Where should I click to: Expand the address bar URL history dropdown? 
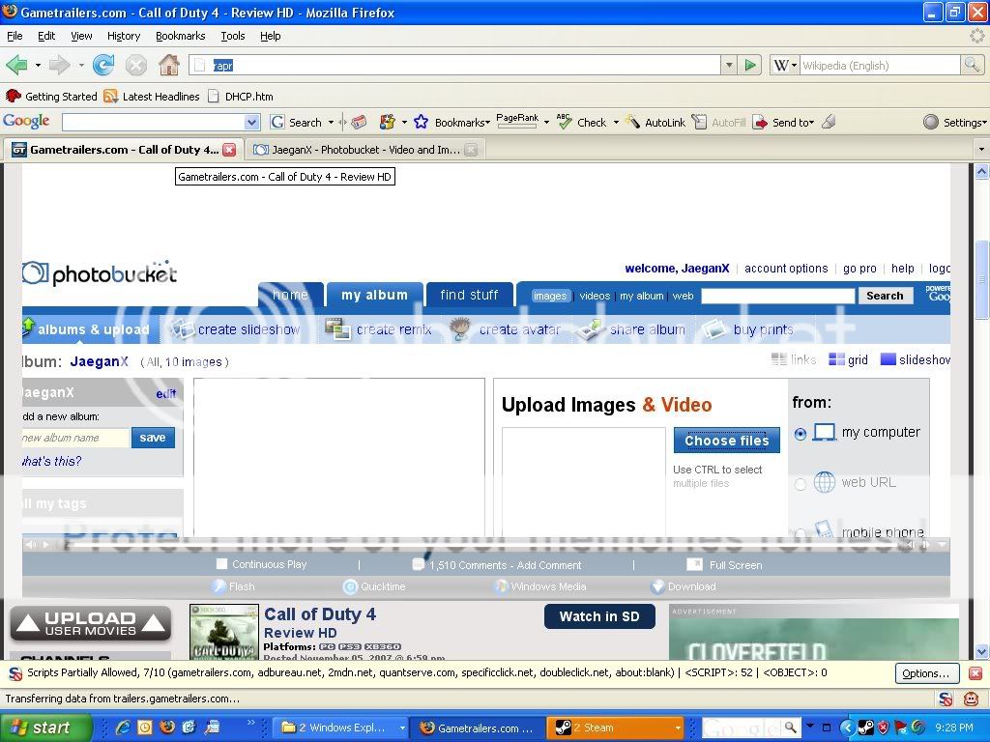click(729, 66)
